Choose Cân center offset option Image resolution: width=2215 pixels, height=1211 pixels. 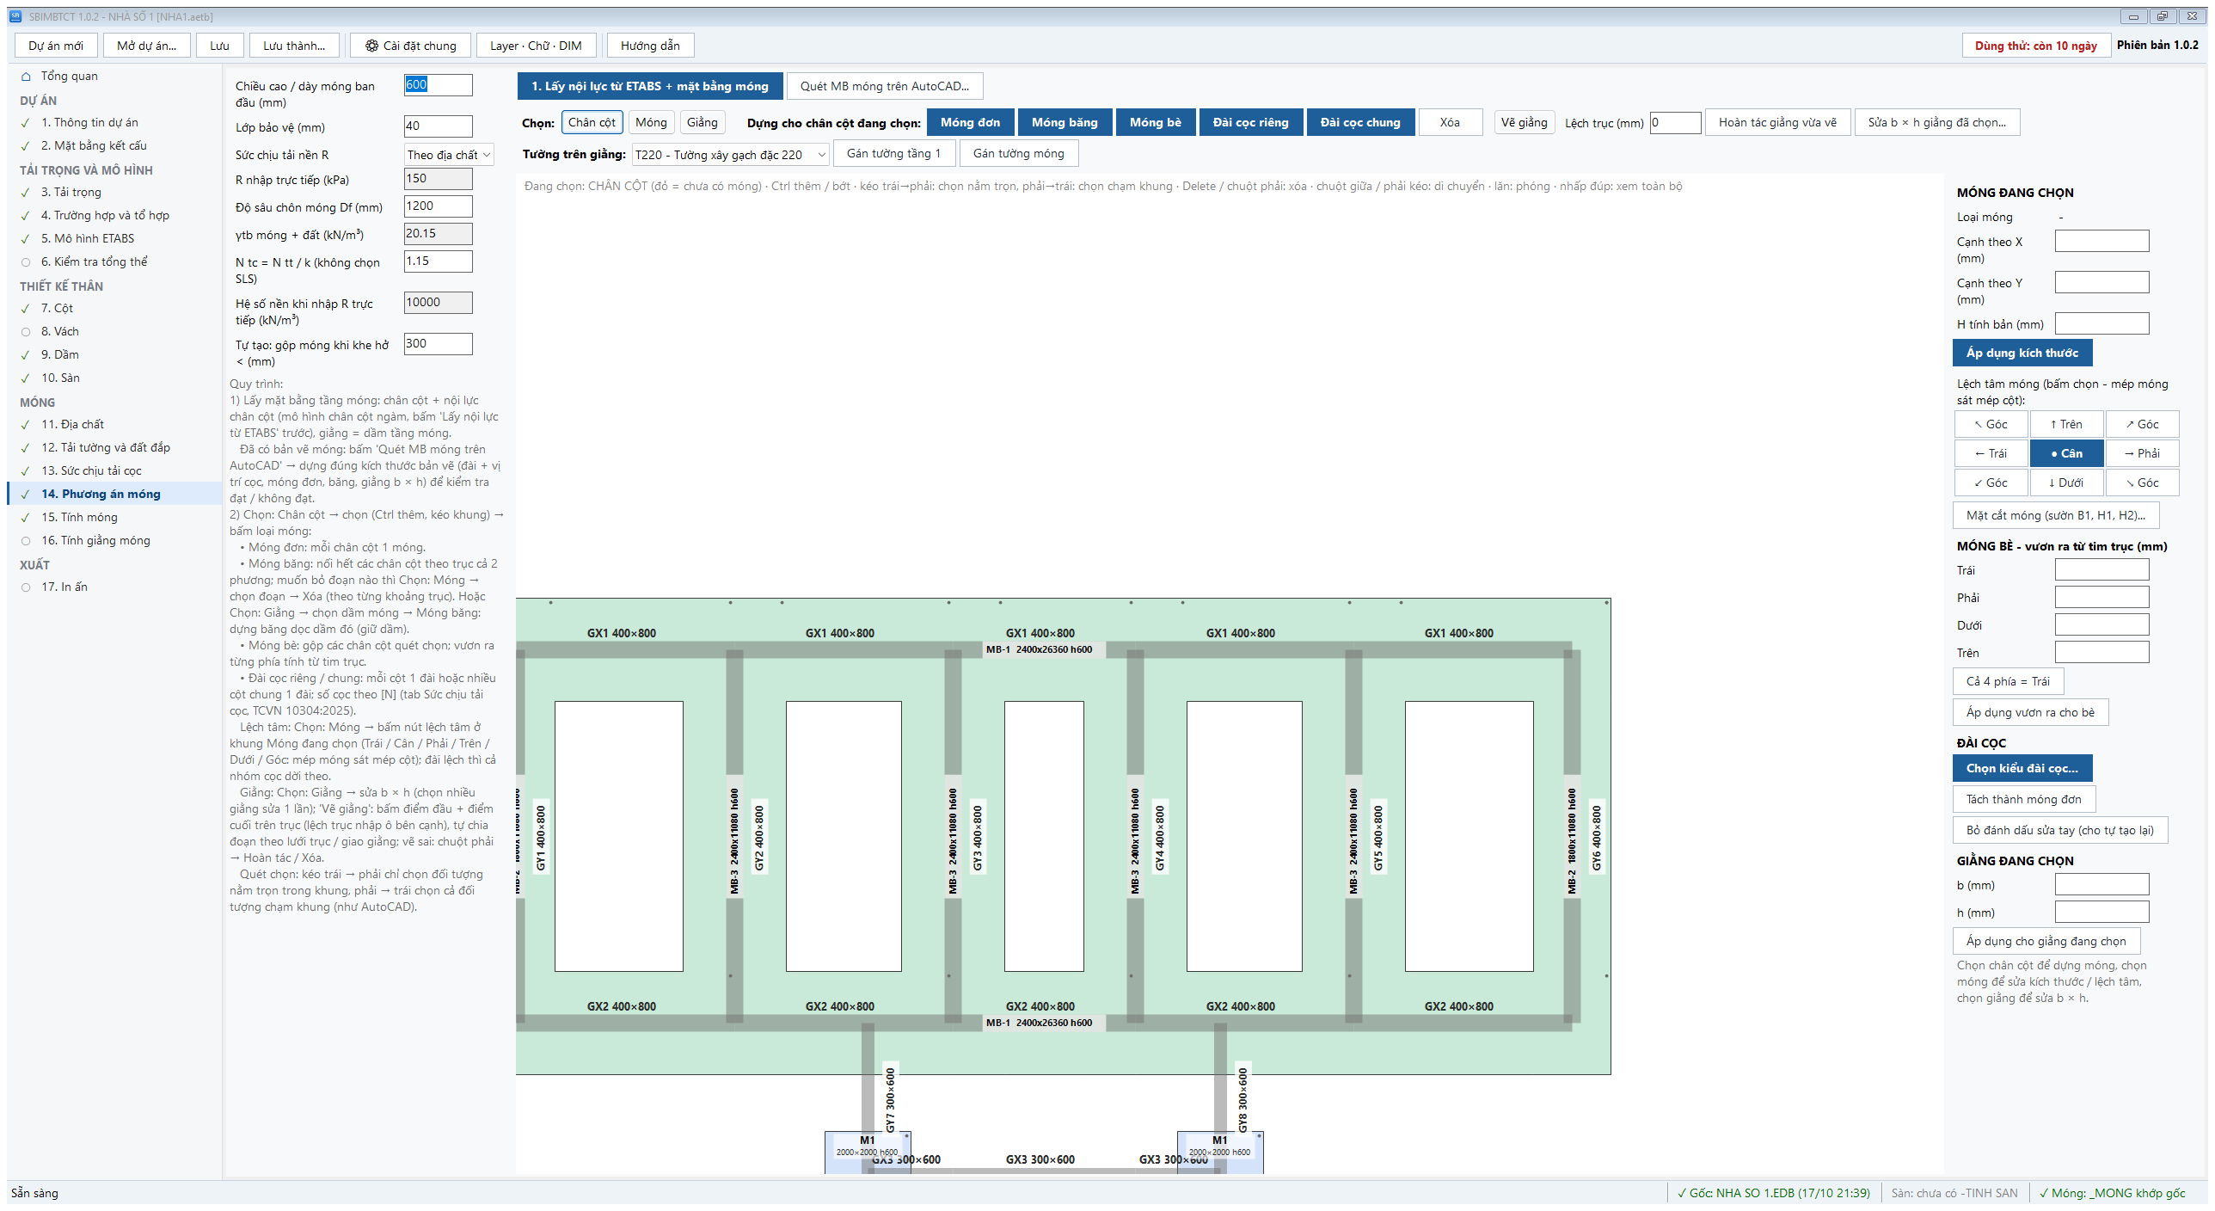tap(2067, 453)
